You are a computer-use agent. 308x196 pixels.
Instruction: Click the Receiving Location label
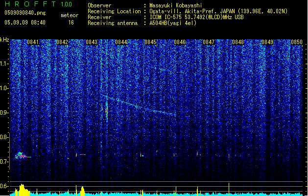pos(114,11)
